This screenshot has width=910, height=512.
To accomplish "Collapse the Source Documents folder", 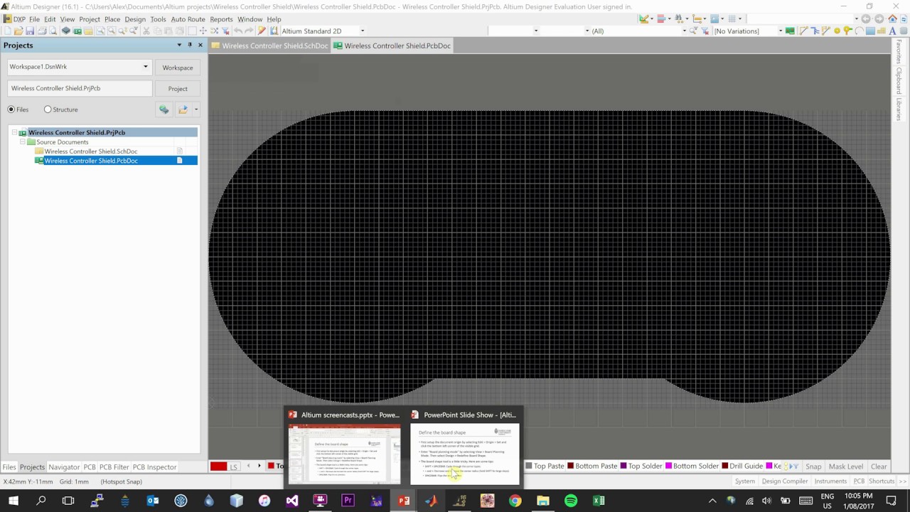I will 22,142.
